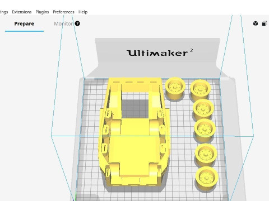Open the Plugins menu

pyautogui.click(x=42, y=12)
